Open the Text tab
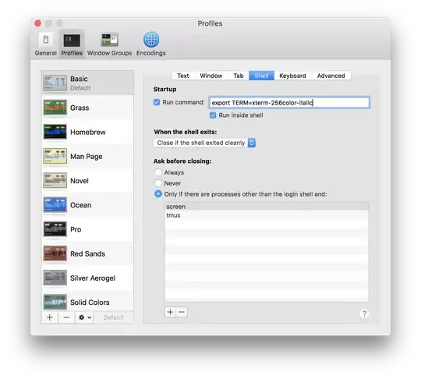The image size is (421, 379). tap(183, 76)
